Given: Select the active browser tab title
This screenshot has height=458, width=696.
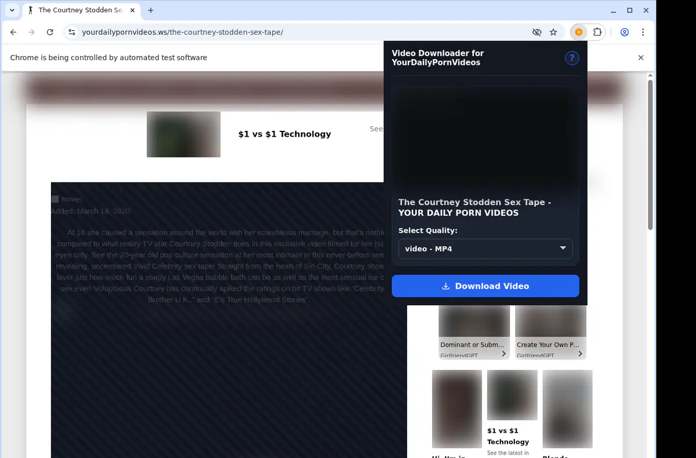Looking at the screenshot, I should click(x=81, y=10).
